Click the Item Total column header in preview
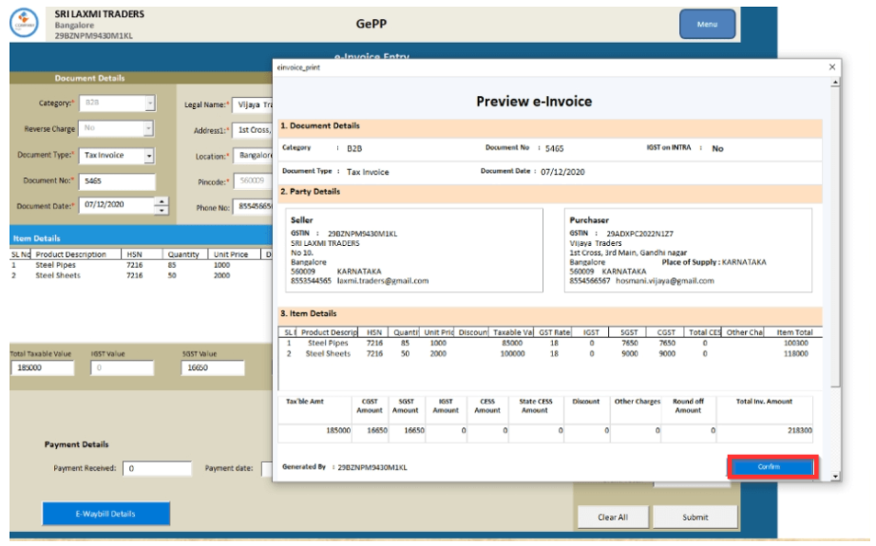The height and width of the screenshot is (546, 876). pos(794,332)
